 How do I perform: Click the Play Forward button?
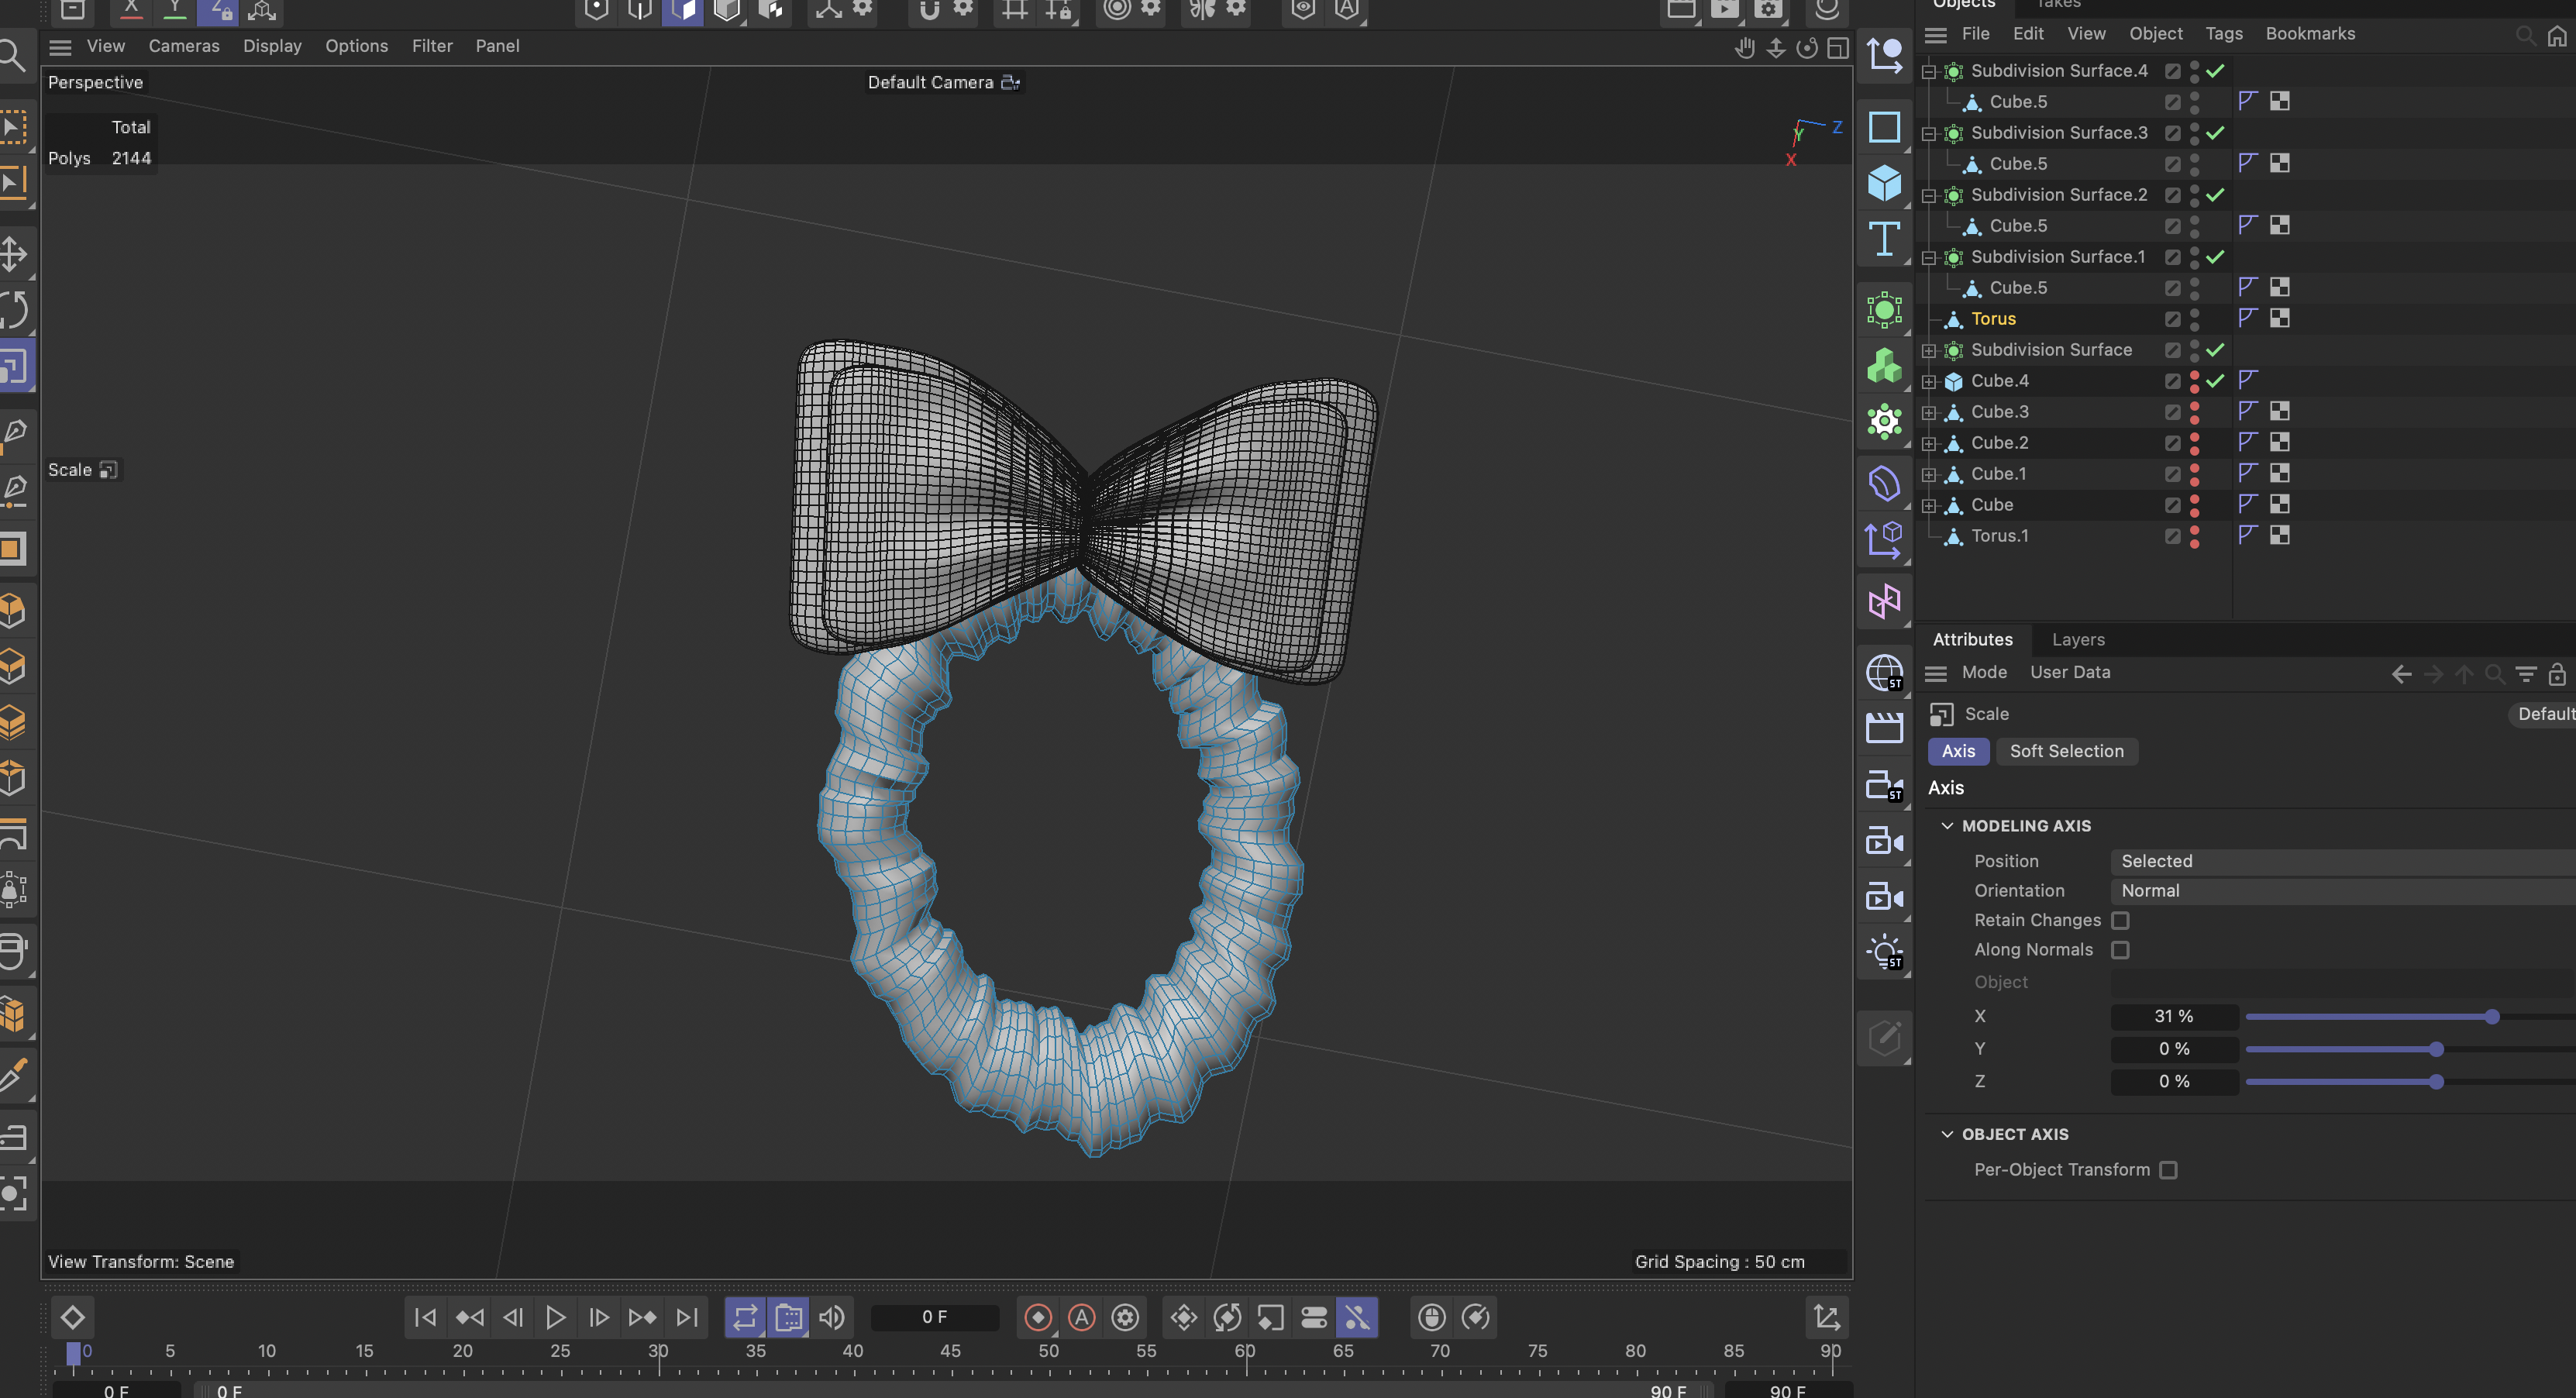pos(555,1317)
